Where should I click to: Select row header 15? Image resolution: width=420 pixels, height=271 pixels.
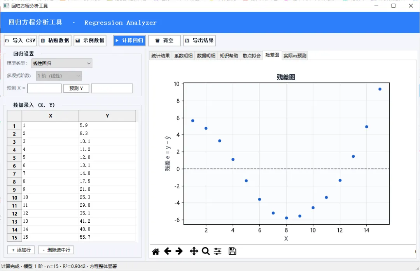(x=14, y=238)
